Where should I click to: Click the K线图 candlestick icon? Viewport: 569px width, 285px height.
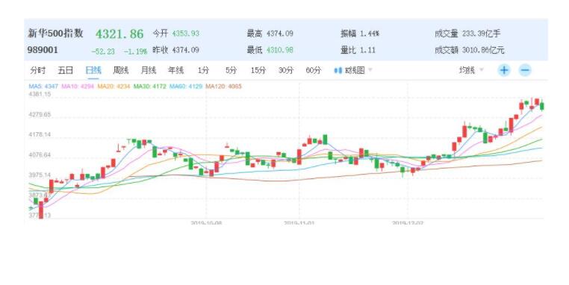pos(338,70)
